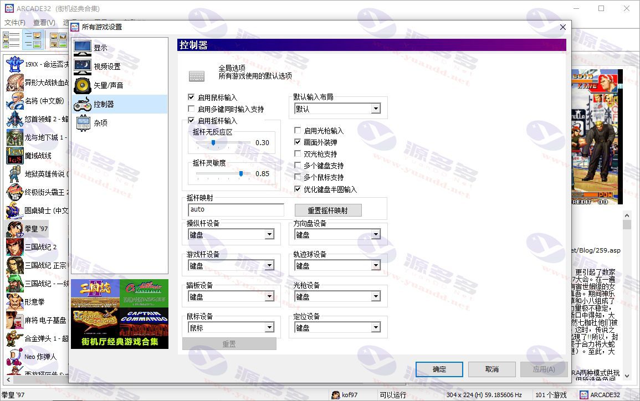
Task: Open 定位设备 dropdown
Action: (337, 327)
